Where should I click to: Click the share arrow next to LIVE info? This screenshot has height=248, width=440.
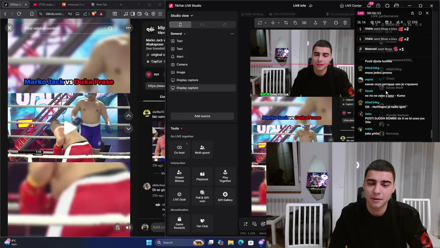[x=311, y=6]
